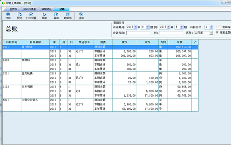Focus the 会计科目 start input field
The height and width of the screenshot is (145, 231).
138,33
